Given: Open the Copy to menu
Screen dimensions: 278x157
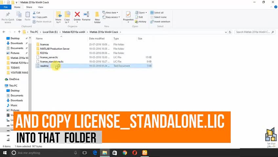Looking at the screenshot, I should 67,17.
